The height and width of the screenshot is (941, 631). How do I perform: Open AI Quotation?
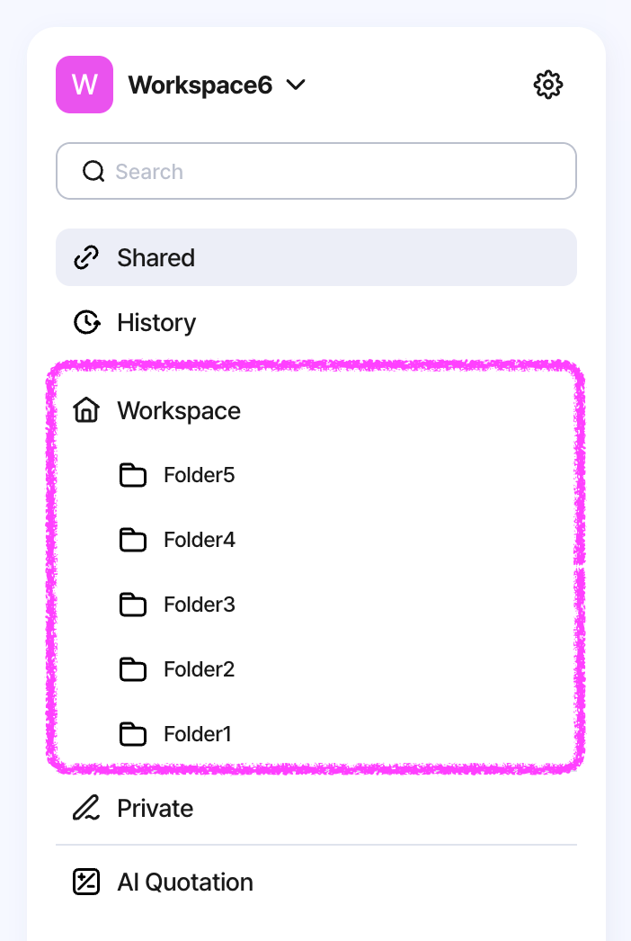pos(316,882)
